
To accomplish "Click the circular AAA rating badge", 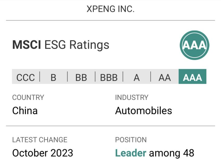I will click(194, 45).
